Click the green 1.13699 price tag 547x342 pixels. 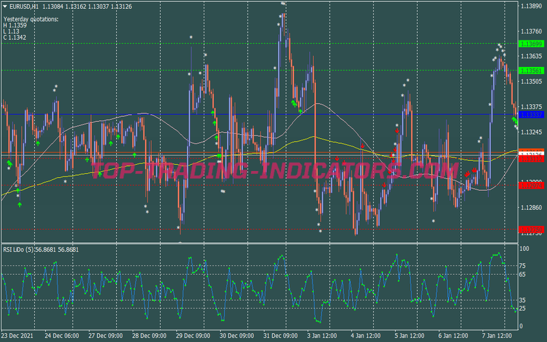(531, 44)
